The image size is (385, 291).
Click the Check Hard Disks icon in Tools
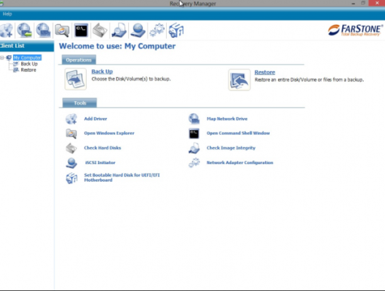(x=72, y=148)
